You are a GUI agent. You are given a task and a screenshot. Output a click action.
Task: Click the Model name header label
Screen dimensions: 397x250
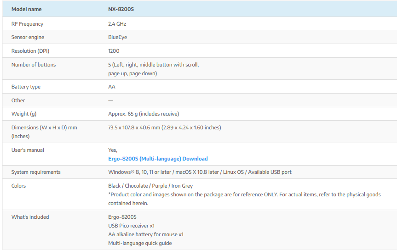click(26, 9)
